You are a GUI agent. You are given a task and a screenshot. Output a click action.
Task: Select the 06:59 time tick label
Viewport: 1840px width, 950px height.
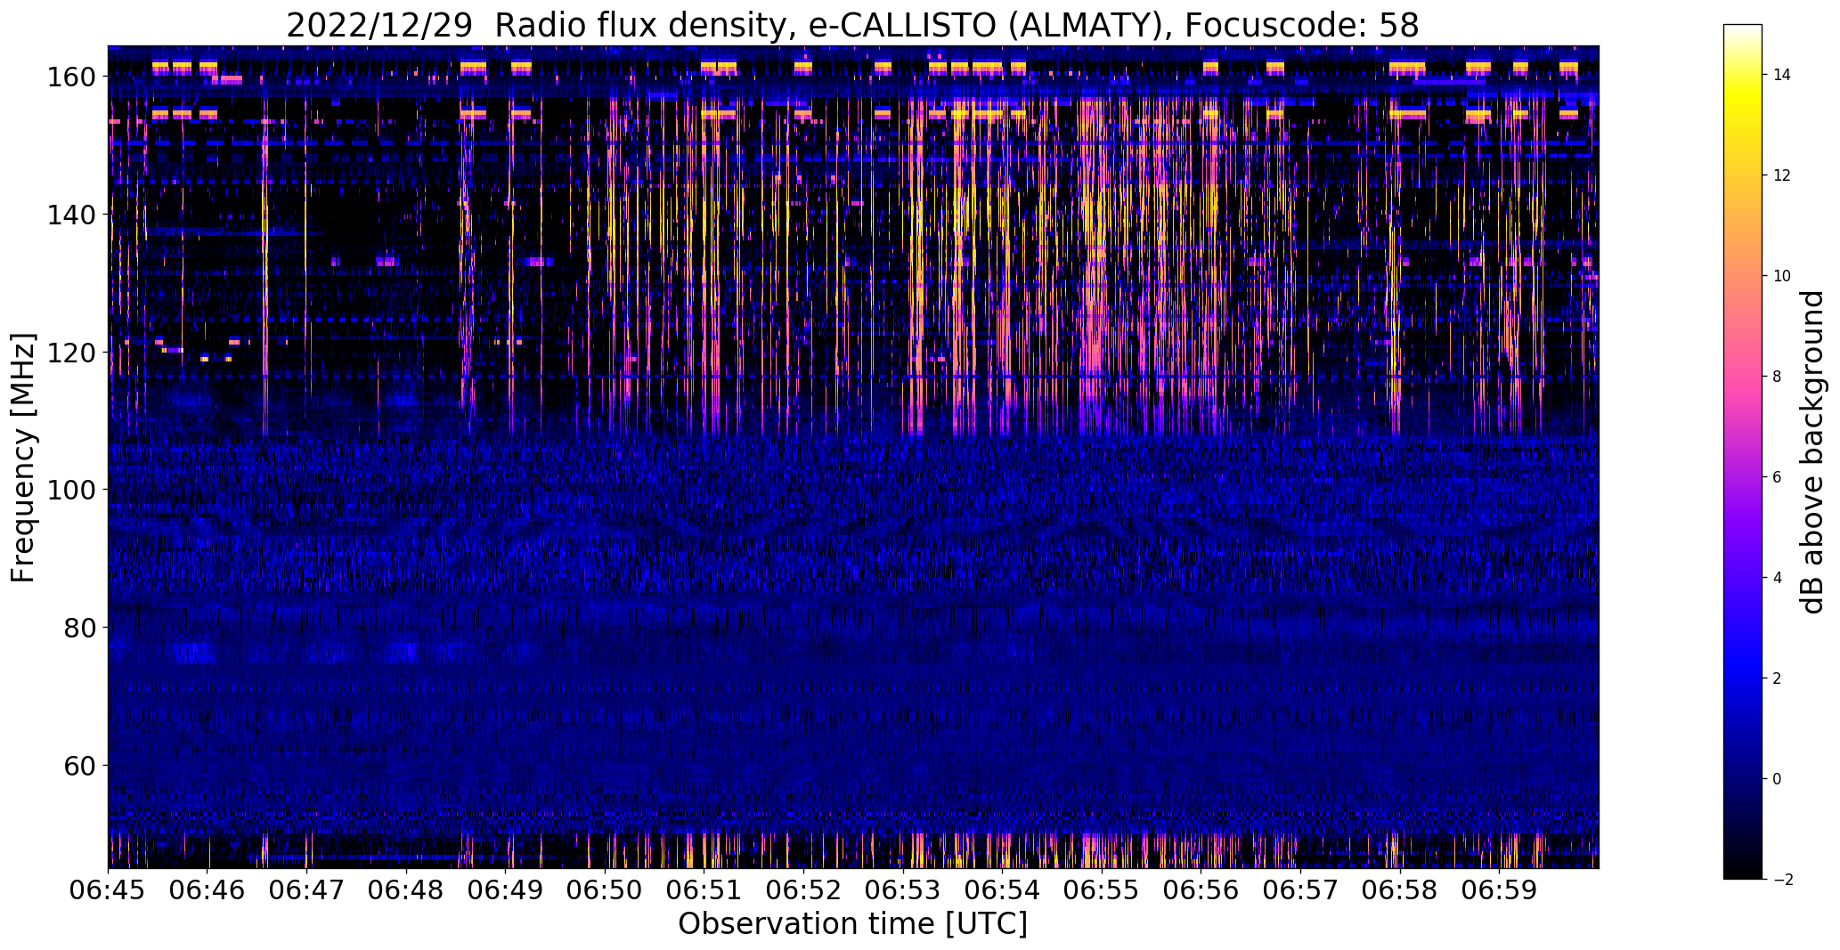[1500, 889]
